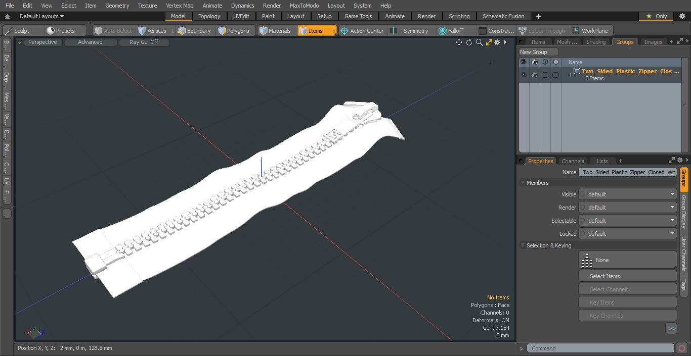
Task: Open the WorkPlane menu
Action: point(591,31)
